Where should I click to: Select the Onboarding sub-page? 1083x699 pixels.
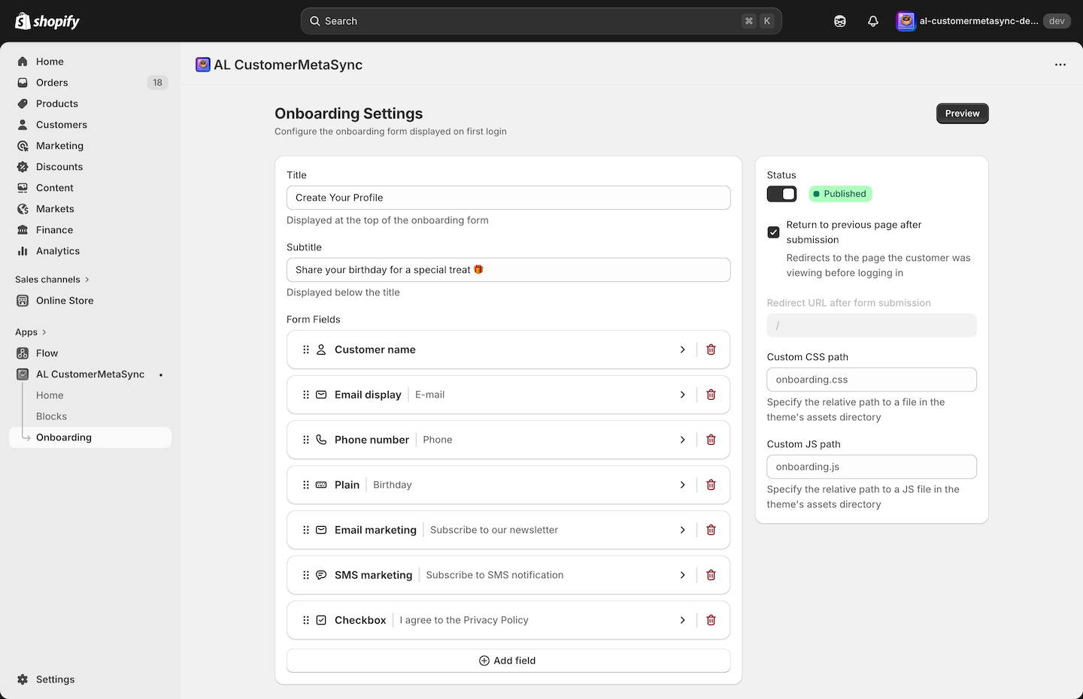coord(90,437)
